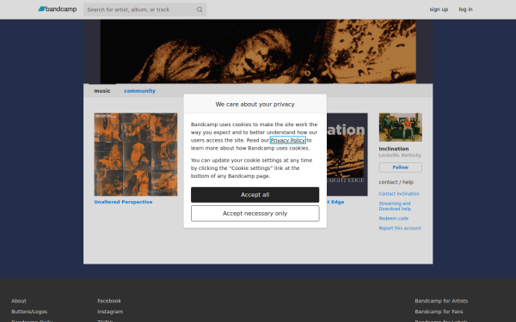Open Bandcamp for Fans link

pos(439,312)
